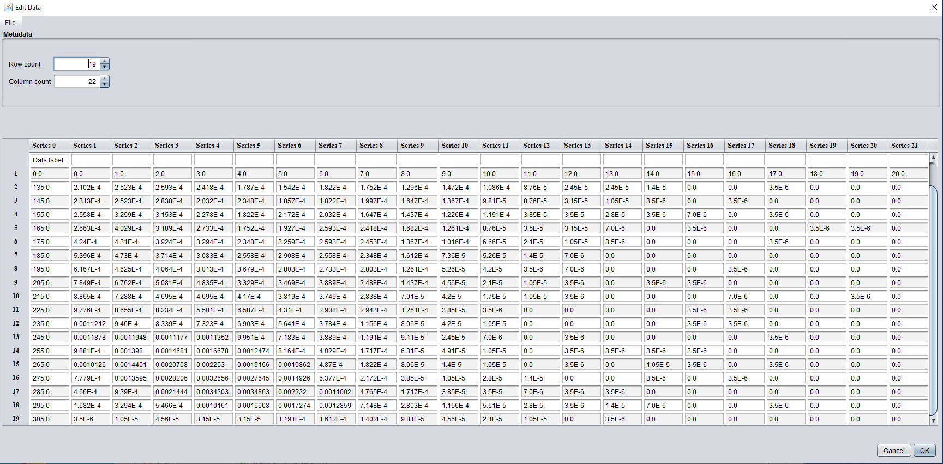
Task: Select the Series 0 column header
Action: click(50, 146)
